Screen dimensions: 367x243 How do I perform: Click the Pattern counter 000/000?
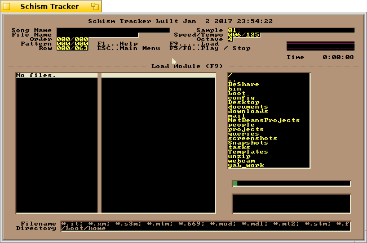click(72, 44)
